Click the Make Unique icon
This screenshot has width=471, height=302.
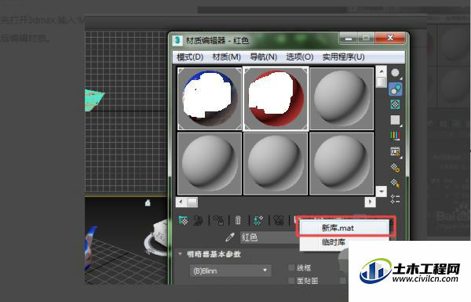click(279, 220)
